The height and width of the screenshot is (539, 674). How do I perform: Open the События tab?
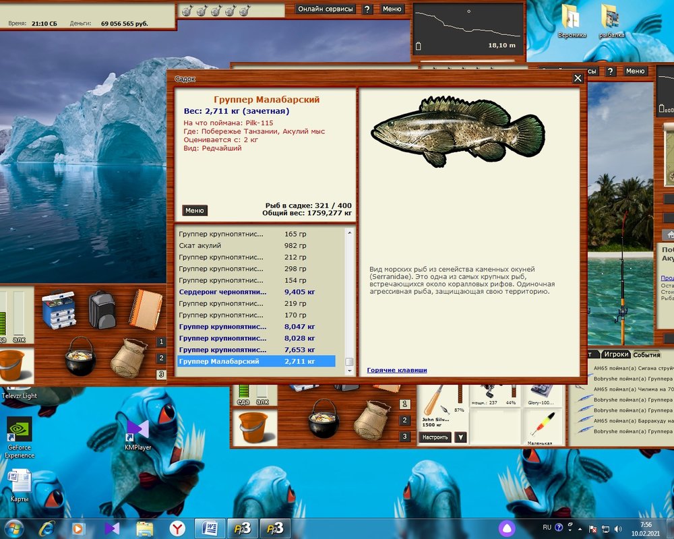point(646,354)
